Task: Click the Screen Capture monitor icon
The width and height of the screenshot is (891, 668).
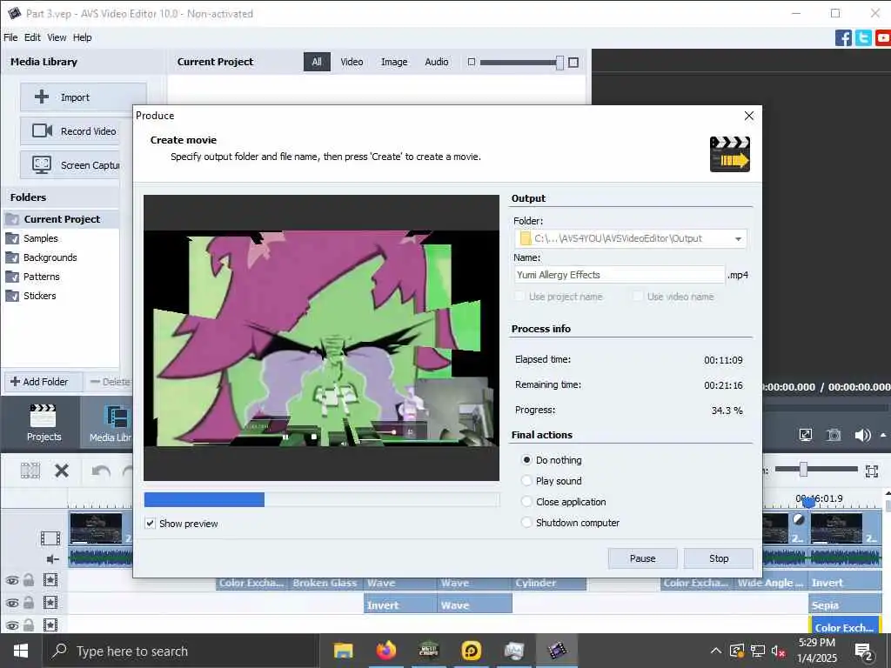Action: pos(42,164)
